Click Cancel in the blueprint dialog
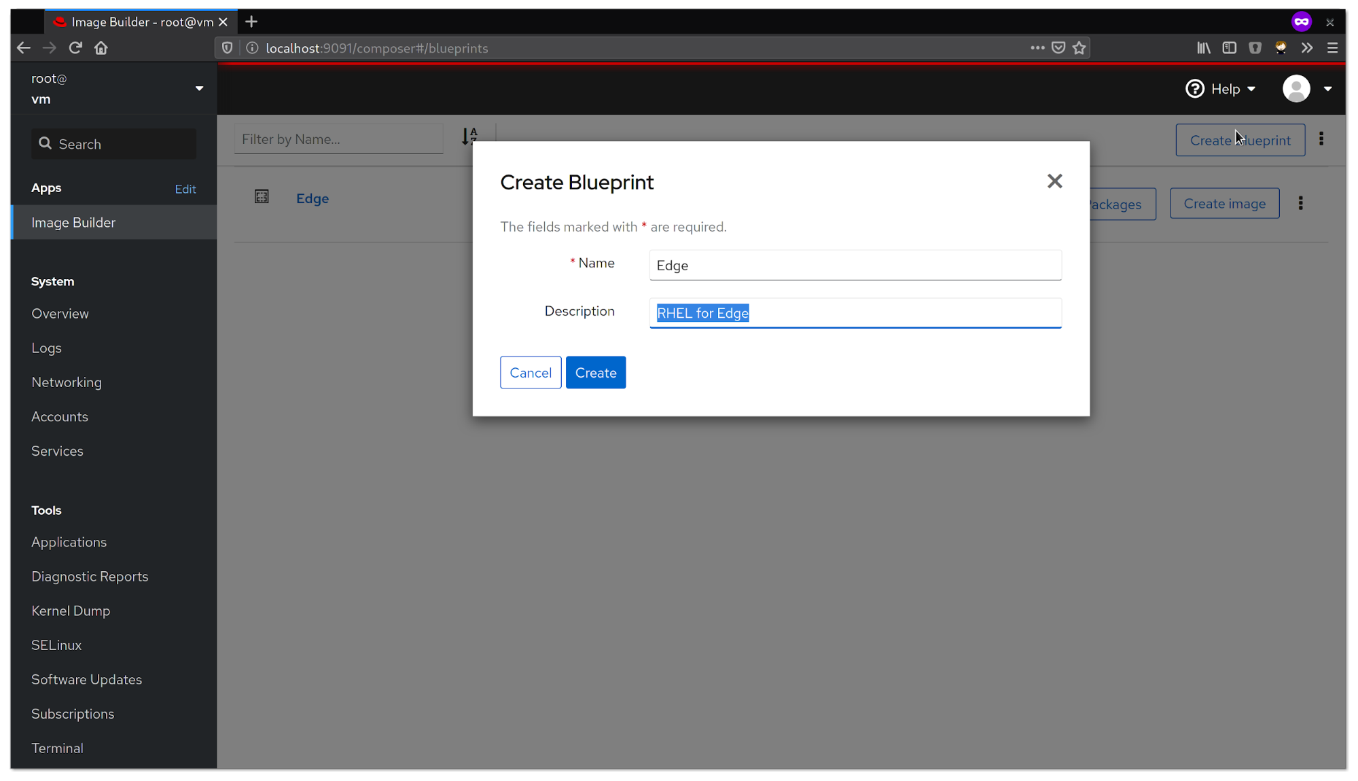This screenshot has width=1358, height=781. 530,372
